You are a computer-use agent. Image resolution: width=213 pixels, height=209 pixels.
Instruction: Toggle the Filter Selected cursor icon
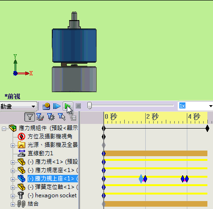click(x=62, y=117)
